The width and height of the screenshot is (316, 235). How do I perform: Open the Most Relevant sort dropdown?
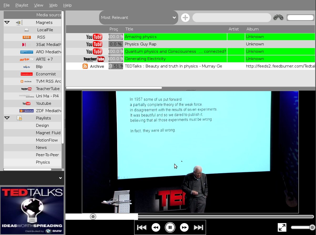pos(139,18)
